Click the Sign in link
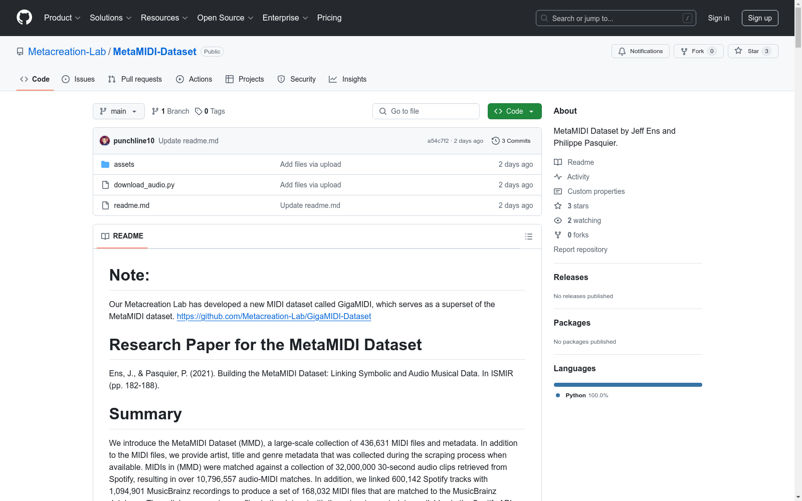The height and width of the screenshot is (501, 802). (719, 18)
